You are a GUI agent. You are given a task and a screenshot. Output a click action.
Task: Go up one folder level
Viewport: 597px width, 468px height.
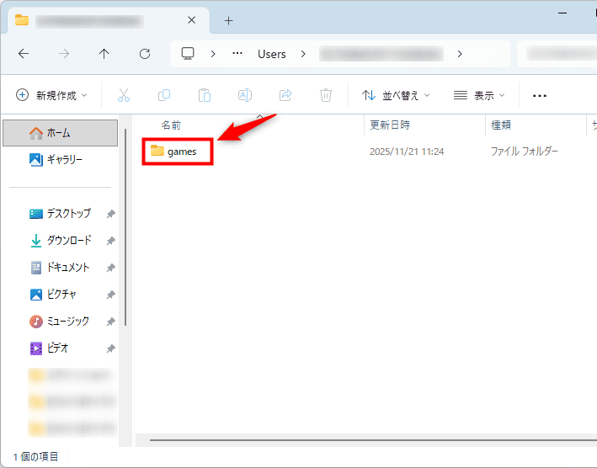pyautogui.click(x=104, y=54)
